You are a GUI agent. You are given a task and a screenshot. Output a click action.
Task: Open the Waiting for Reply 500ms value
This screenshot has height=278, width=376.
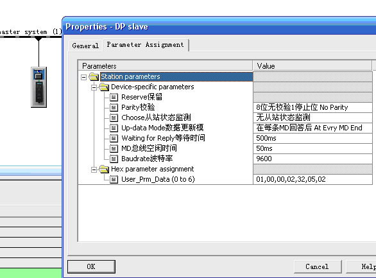pyautogui.click(x=312, y=138)
